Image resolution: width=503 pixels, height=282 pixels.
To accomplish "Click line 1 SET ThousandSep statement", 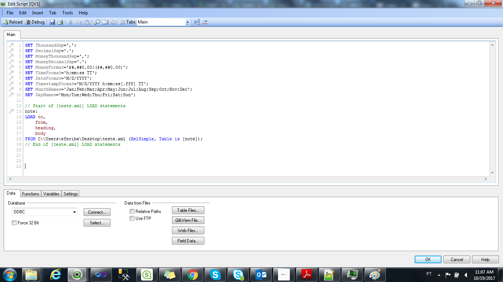I will tap(51, 45).
